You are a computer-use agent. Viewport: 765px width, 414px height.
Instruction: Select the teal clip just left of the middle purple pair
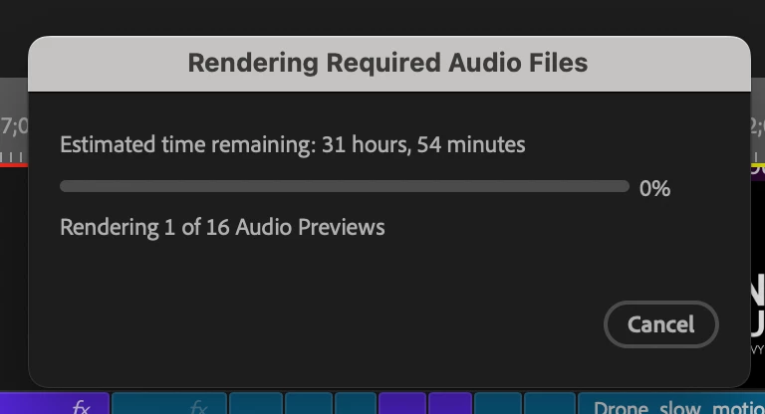356,403
